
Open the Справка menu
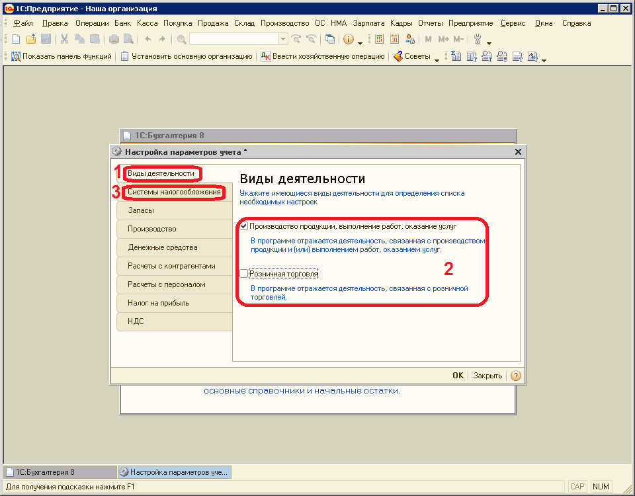click(576, 23)
